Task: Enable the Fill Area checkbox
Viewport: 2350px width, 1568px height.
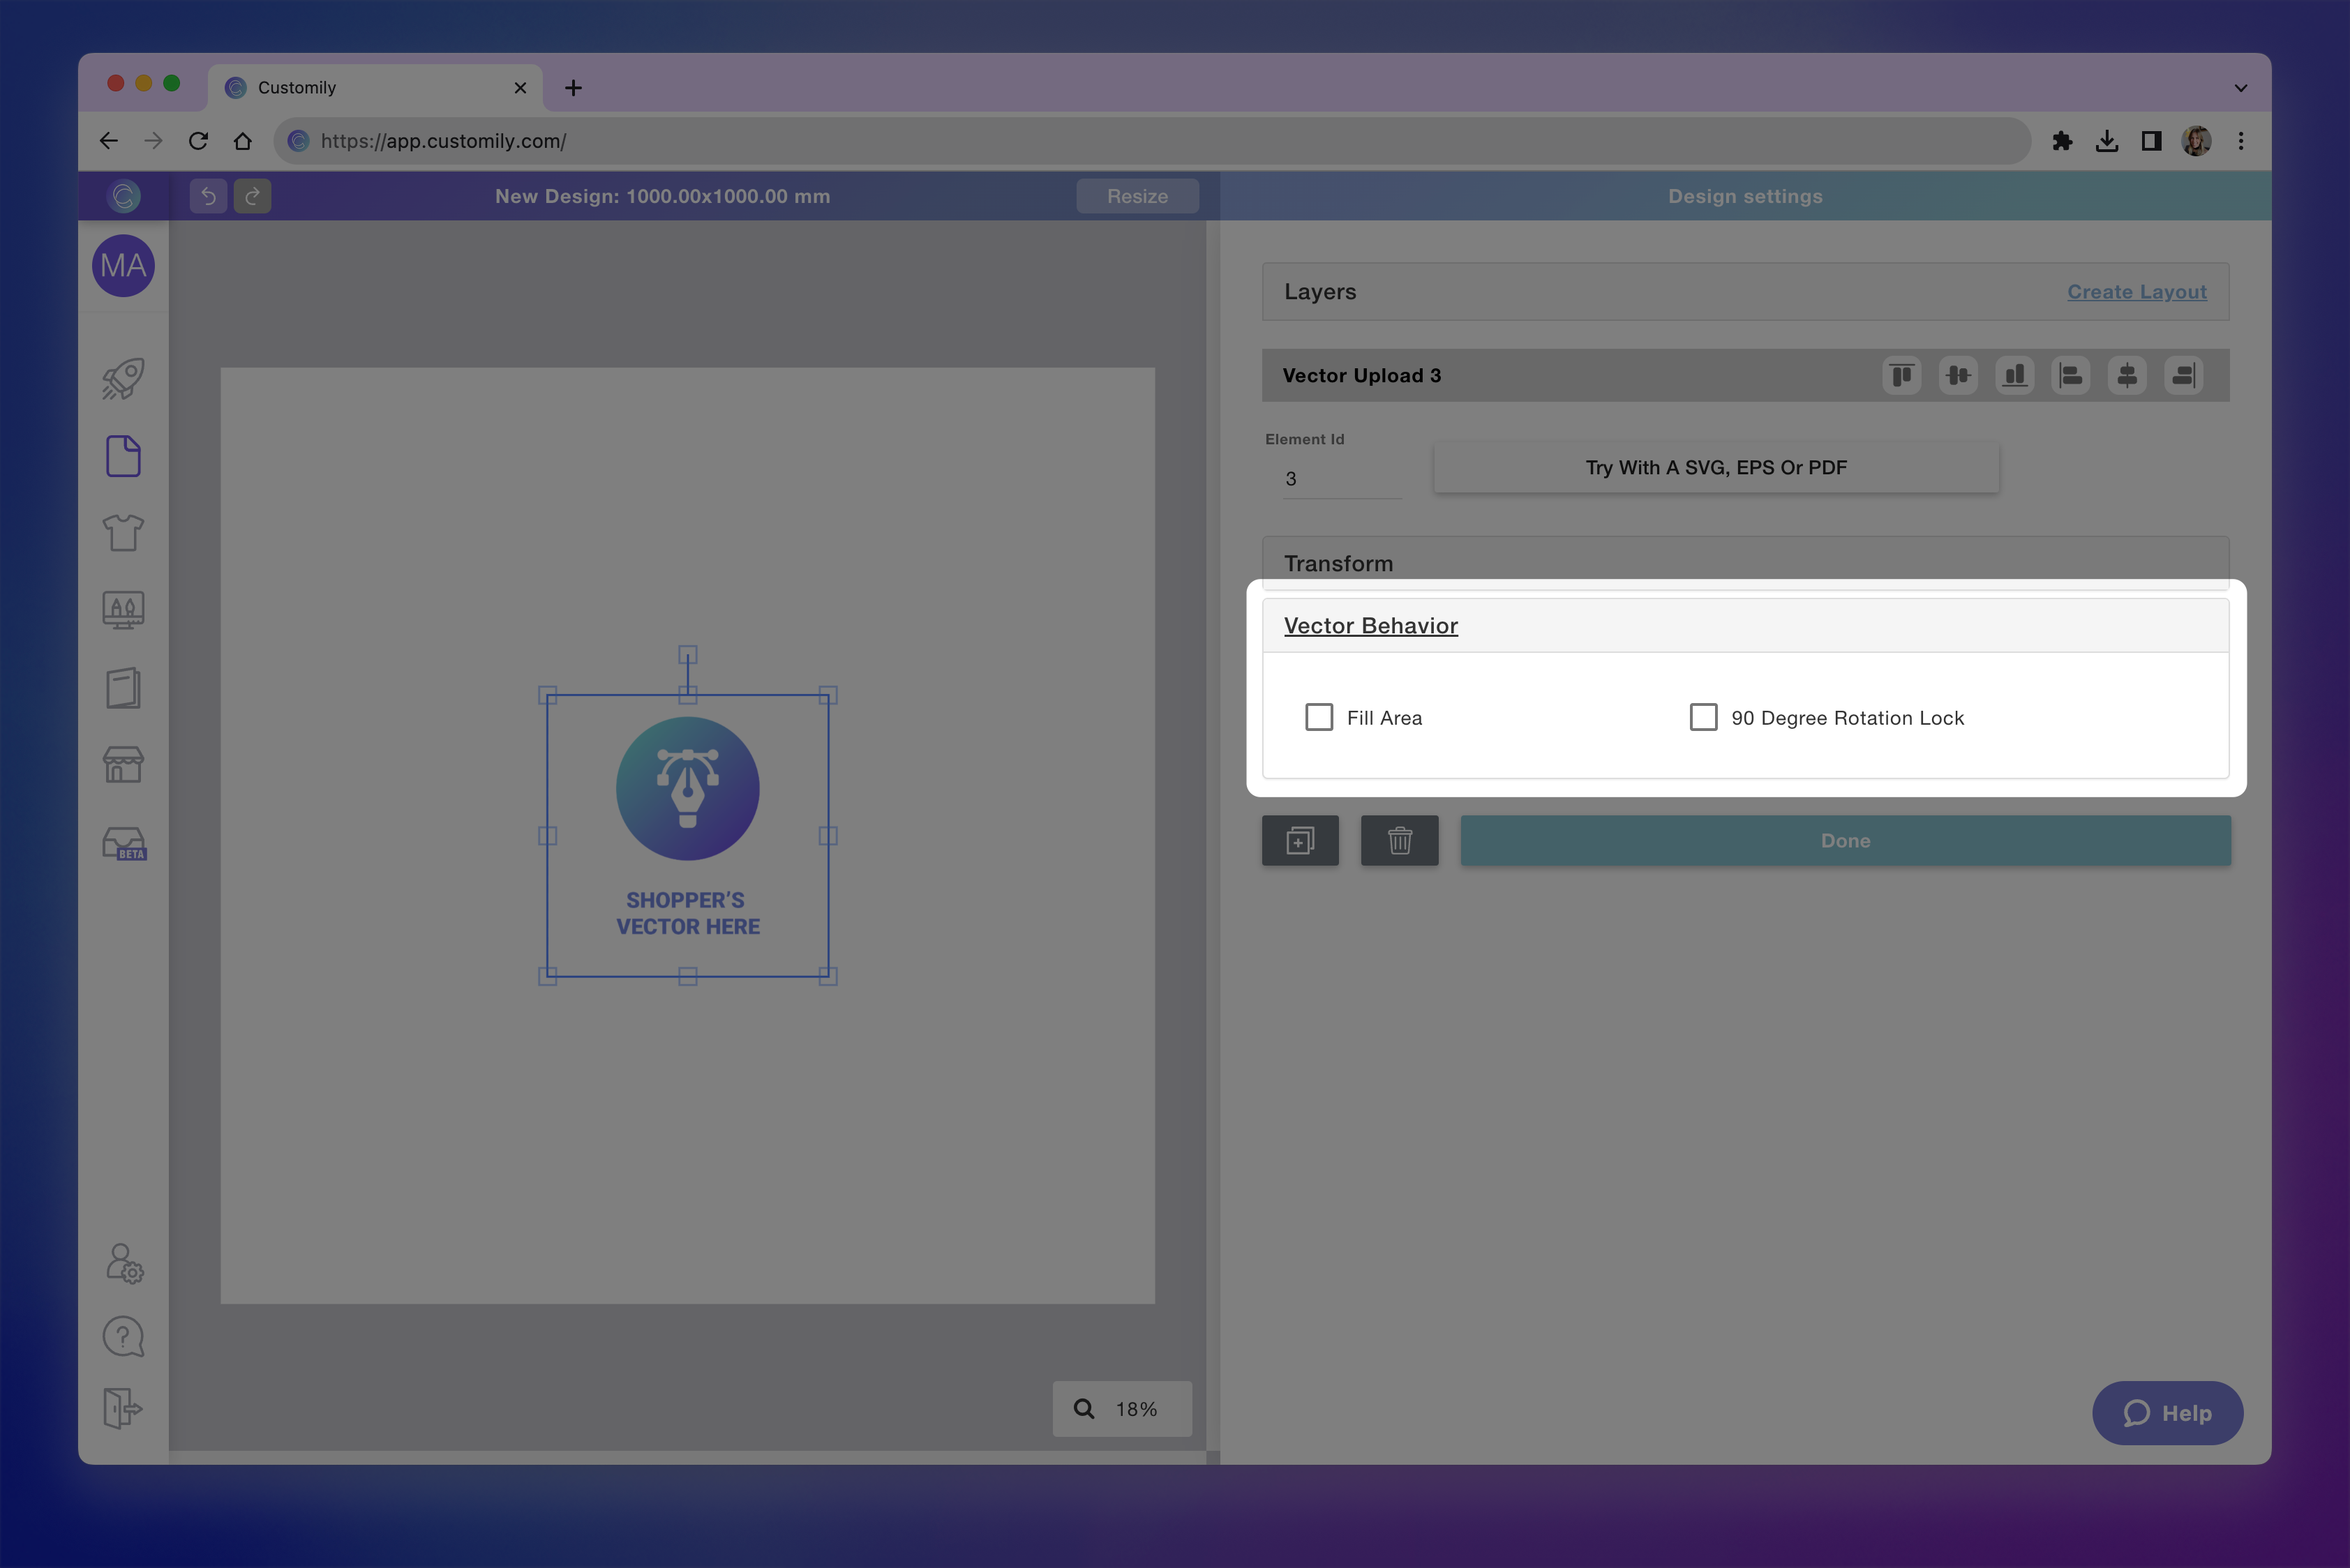Action: pos(1319,718)
